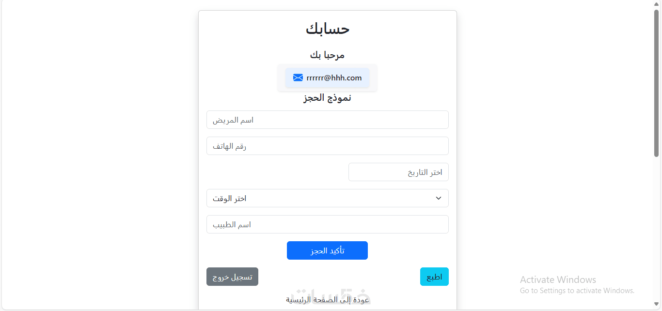Click the Go to Settings watermark text
This screenshot has height=311, width=662.
[x=577, y=291]
